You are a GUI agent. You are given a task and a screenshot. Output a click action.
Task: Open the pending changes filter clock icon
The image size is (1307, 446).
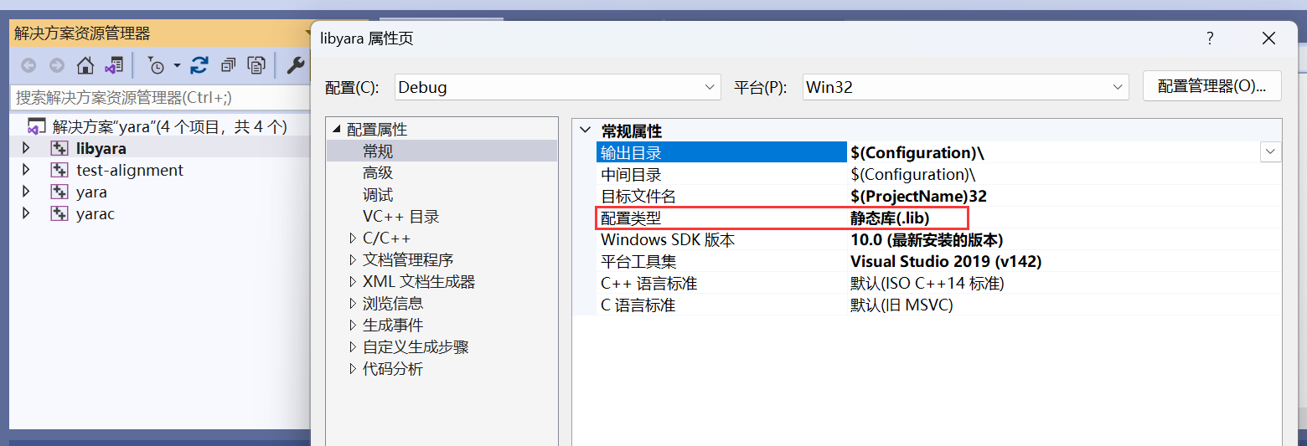click(156, 65)
